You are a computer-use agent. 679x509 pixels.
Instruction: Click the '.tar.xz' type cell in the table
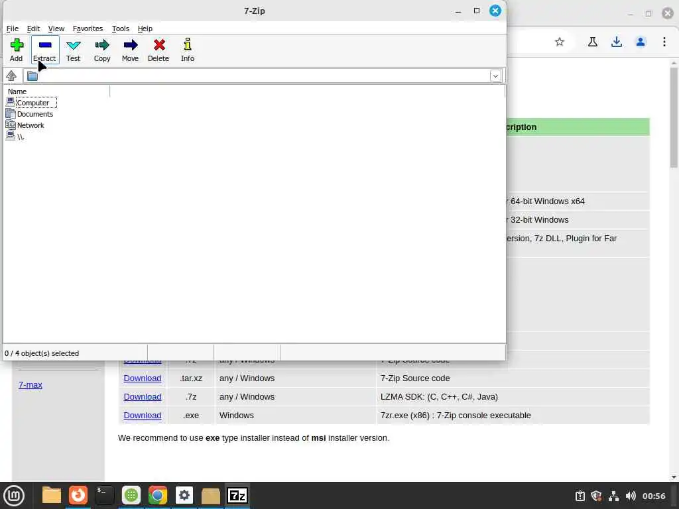(191, 378)
